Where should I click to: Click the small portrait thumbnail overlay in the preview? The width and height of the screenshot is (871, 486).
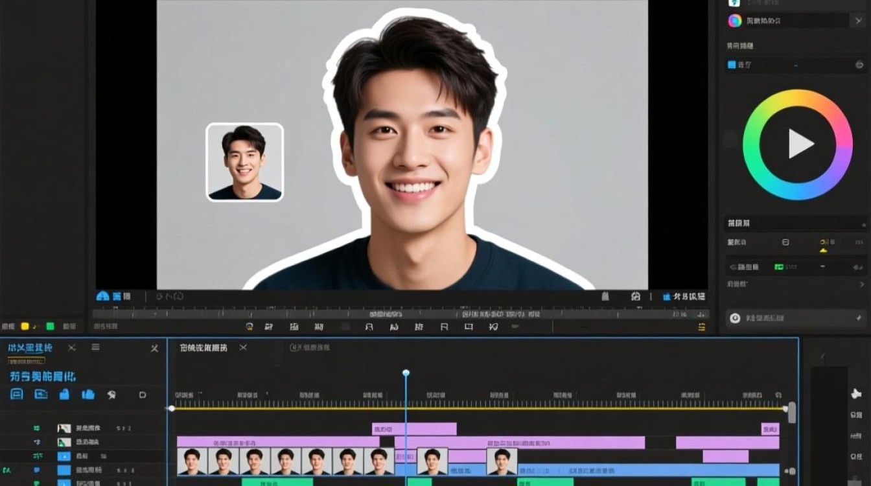pos(245,162)
